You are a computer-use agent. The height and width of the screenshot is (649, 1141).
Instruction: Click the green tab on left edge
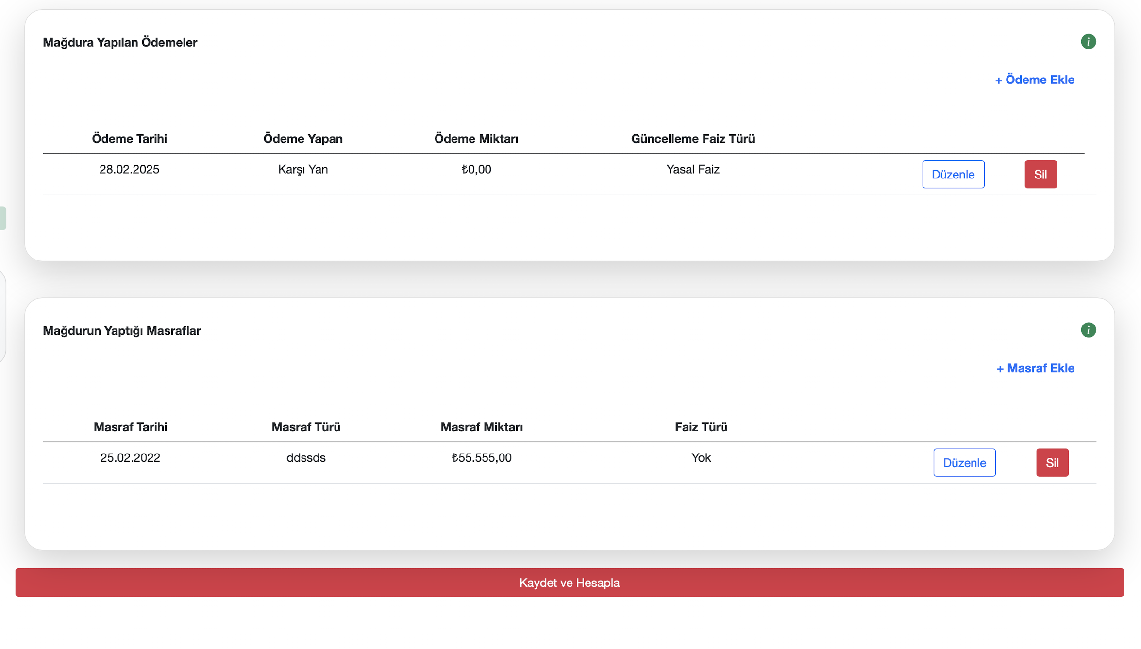pos(3,218)
